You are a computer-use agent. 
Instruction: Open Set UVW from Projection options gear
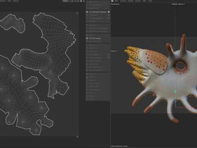(x=109, y=12)
